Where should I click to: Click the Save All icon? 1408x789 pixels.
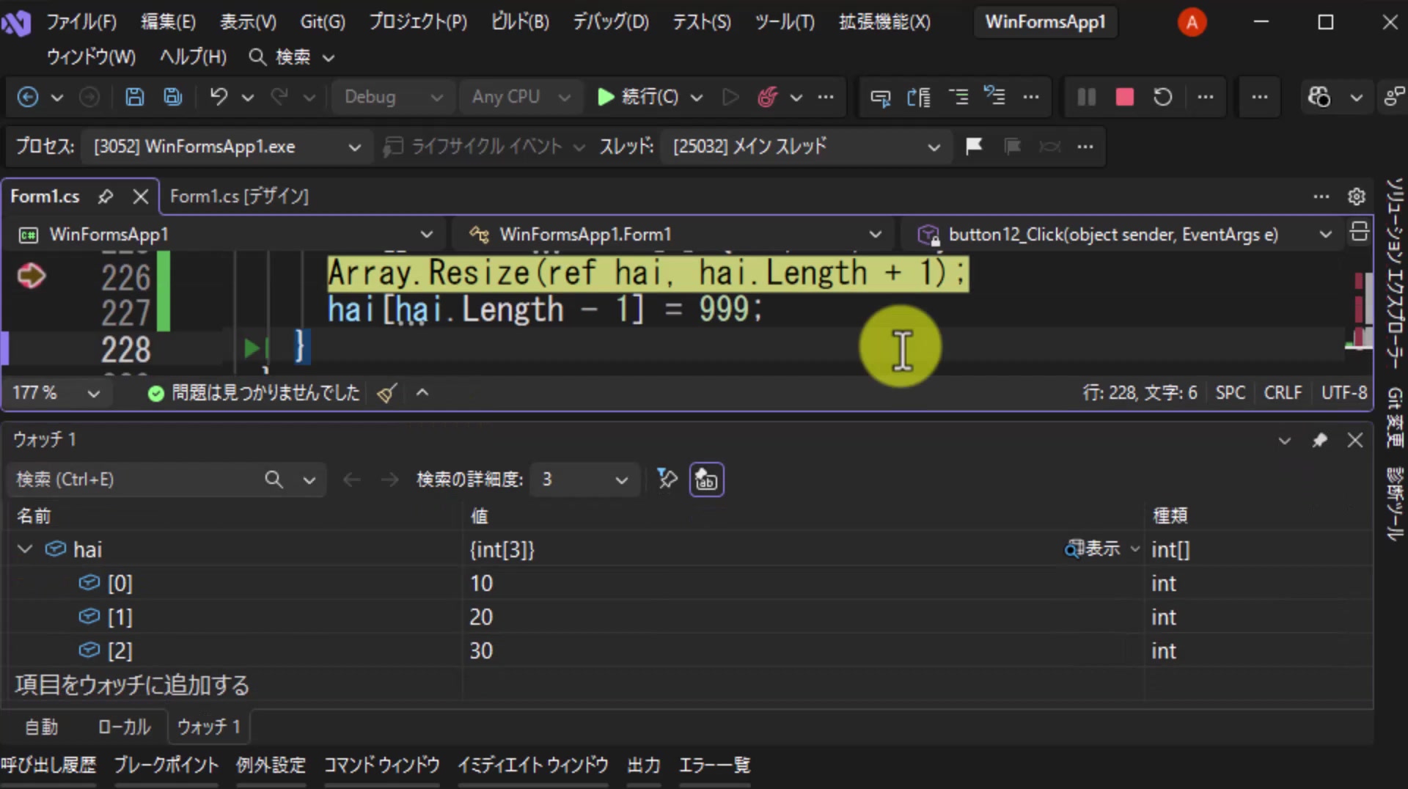[173, 97]
